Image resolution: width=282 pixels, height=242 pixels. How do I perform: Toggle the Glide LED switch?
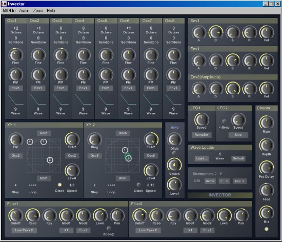click(x=174, y=153)
